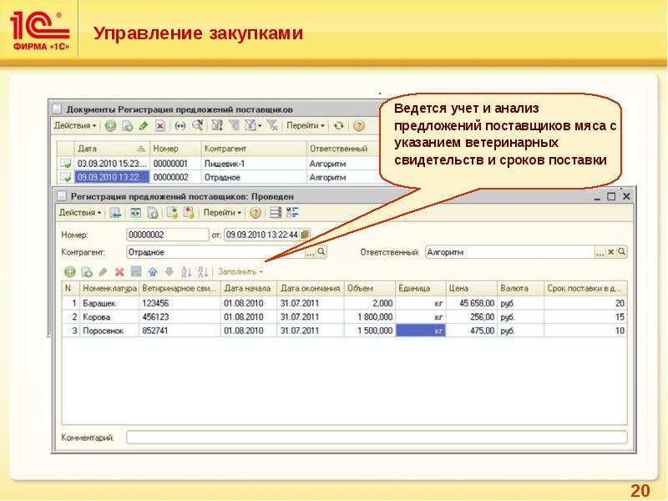Click the green add icon in documents list toolbar
The width and height of the screenshot is (668, 501).
pos(110,126)
